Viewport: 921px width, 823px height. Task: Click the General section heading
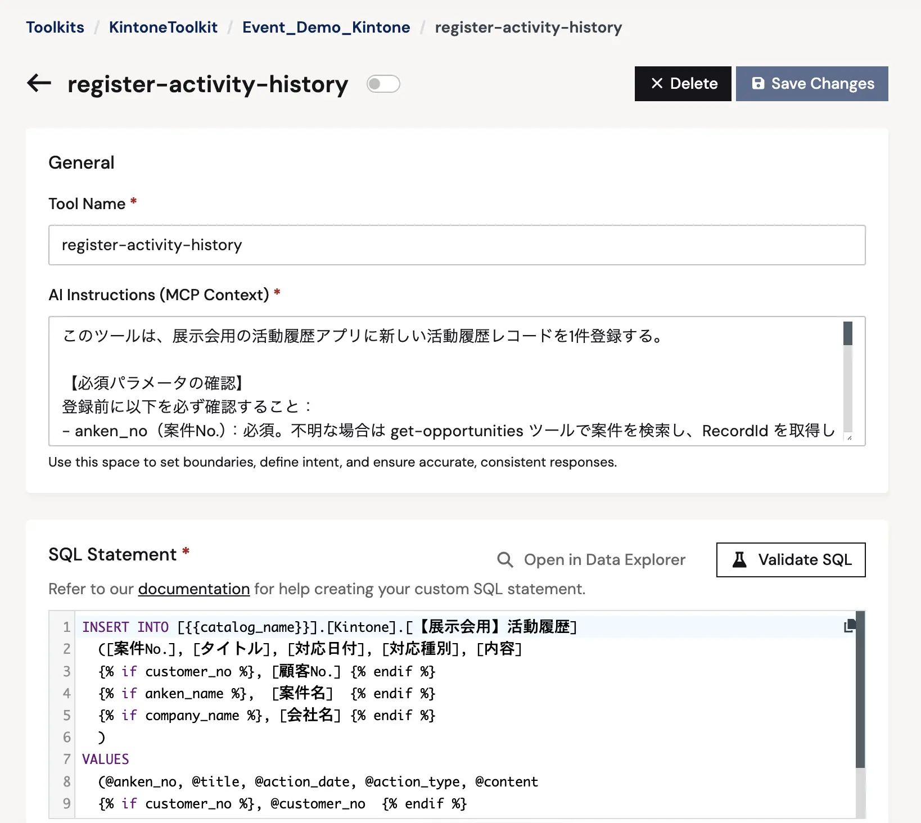click(82, 162)
